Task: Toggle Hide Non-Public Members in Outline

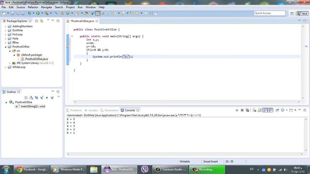Action: point(47,98)
